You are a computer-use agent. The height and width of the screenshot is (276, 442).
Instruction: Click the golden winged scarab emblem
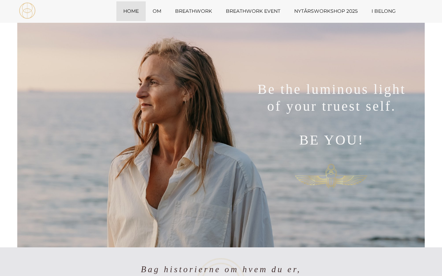click(x=331, y=176)
